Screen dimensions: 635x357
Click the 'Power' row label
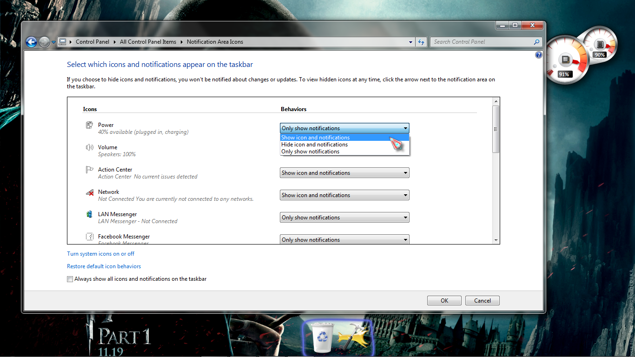point(106,125)
